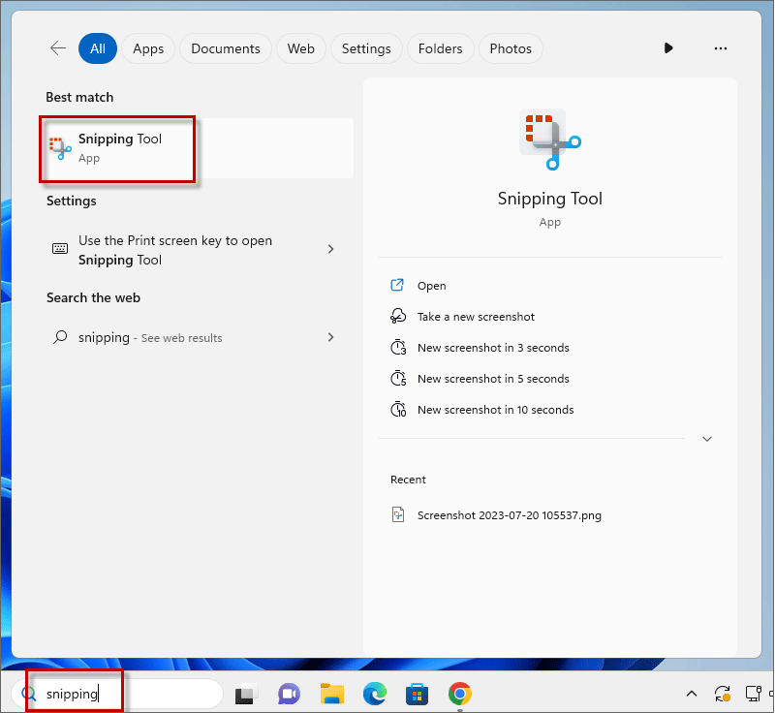Screen dimensions: 775x713
Task: Switch to the Settings filter tab
Action: tap(366, 48)
